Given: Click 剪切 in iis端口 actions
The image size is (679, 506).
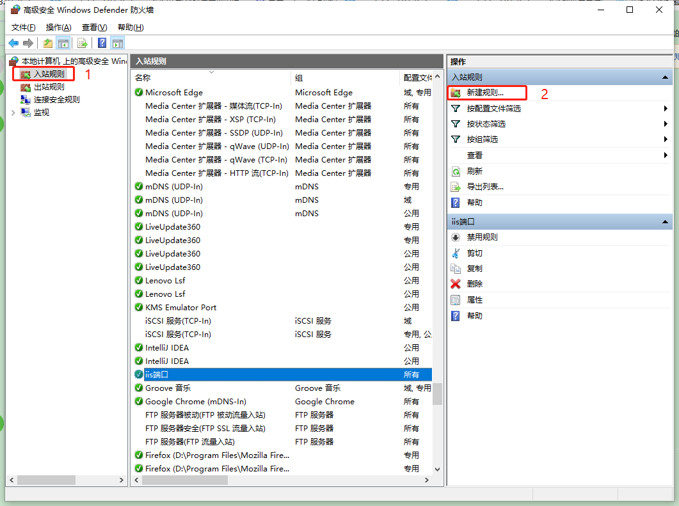Looking at the screenshot, I should click(475, 253).
